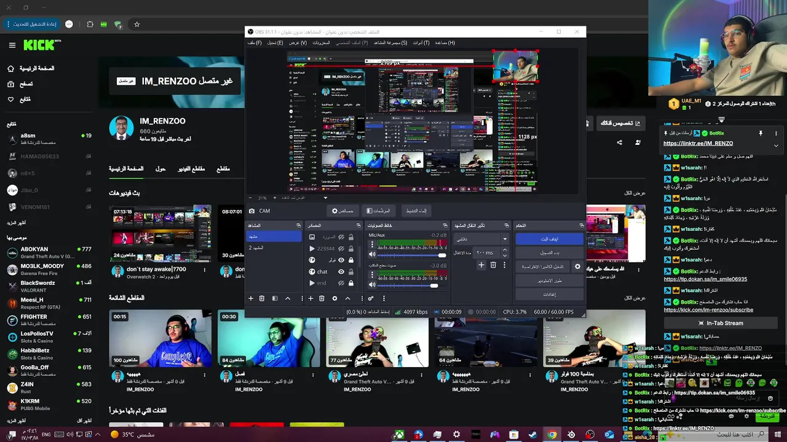
Task: Open Mic/Aux three-dot options menu
Action: coord(372,244)
